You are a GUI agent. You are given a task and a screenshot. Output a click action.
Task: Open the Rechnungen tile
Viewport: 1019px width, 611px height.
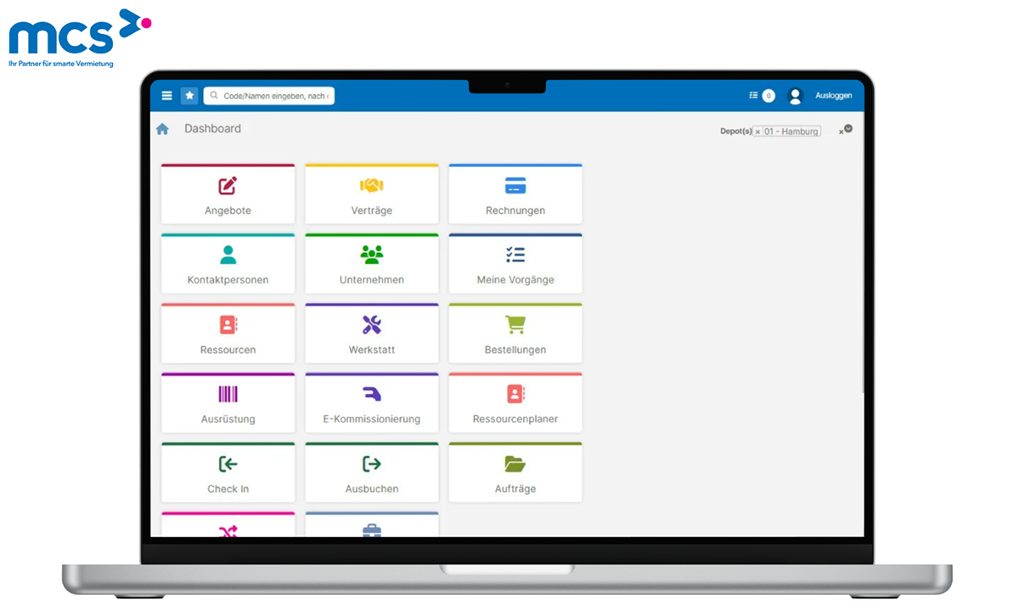click(x=515, y=194)
